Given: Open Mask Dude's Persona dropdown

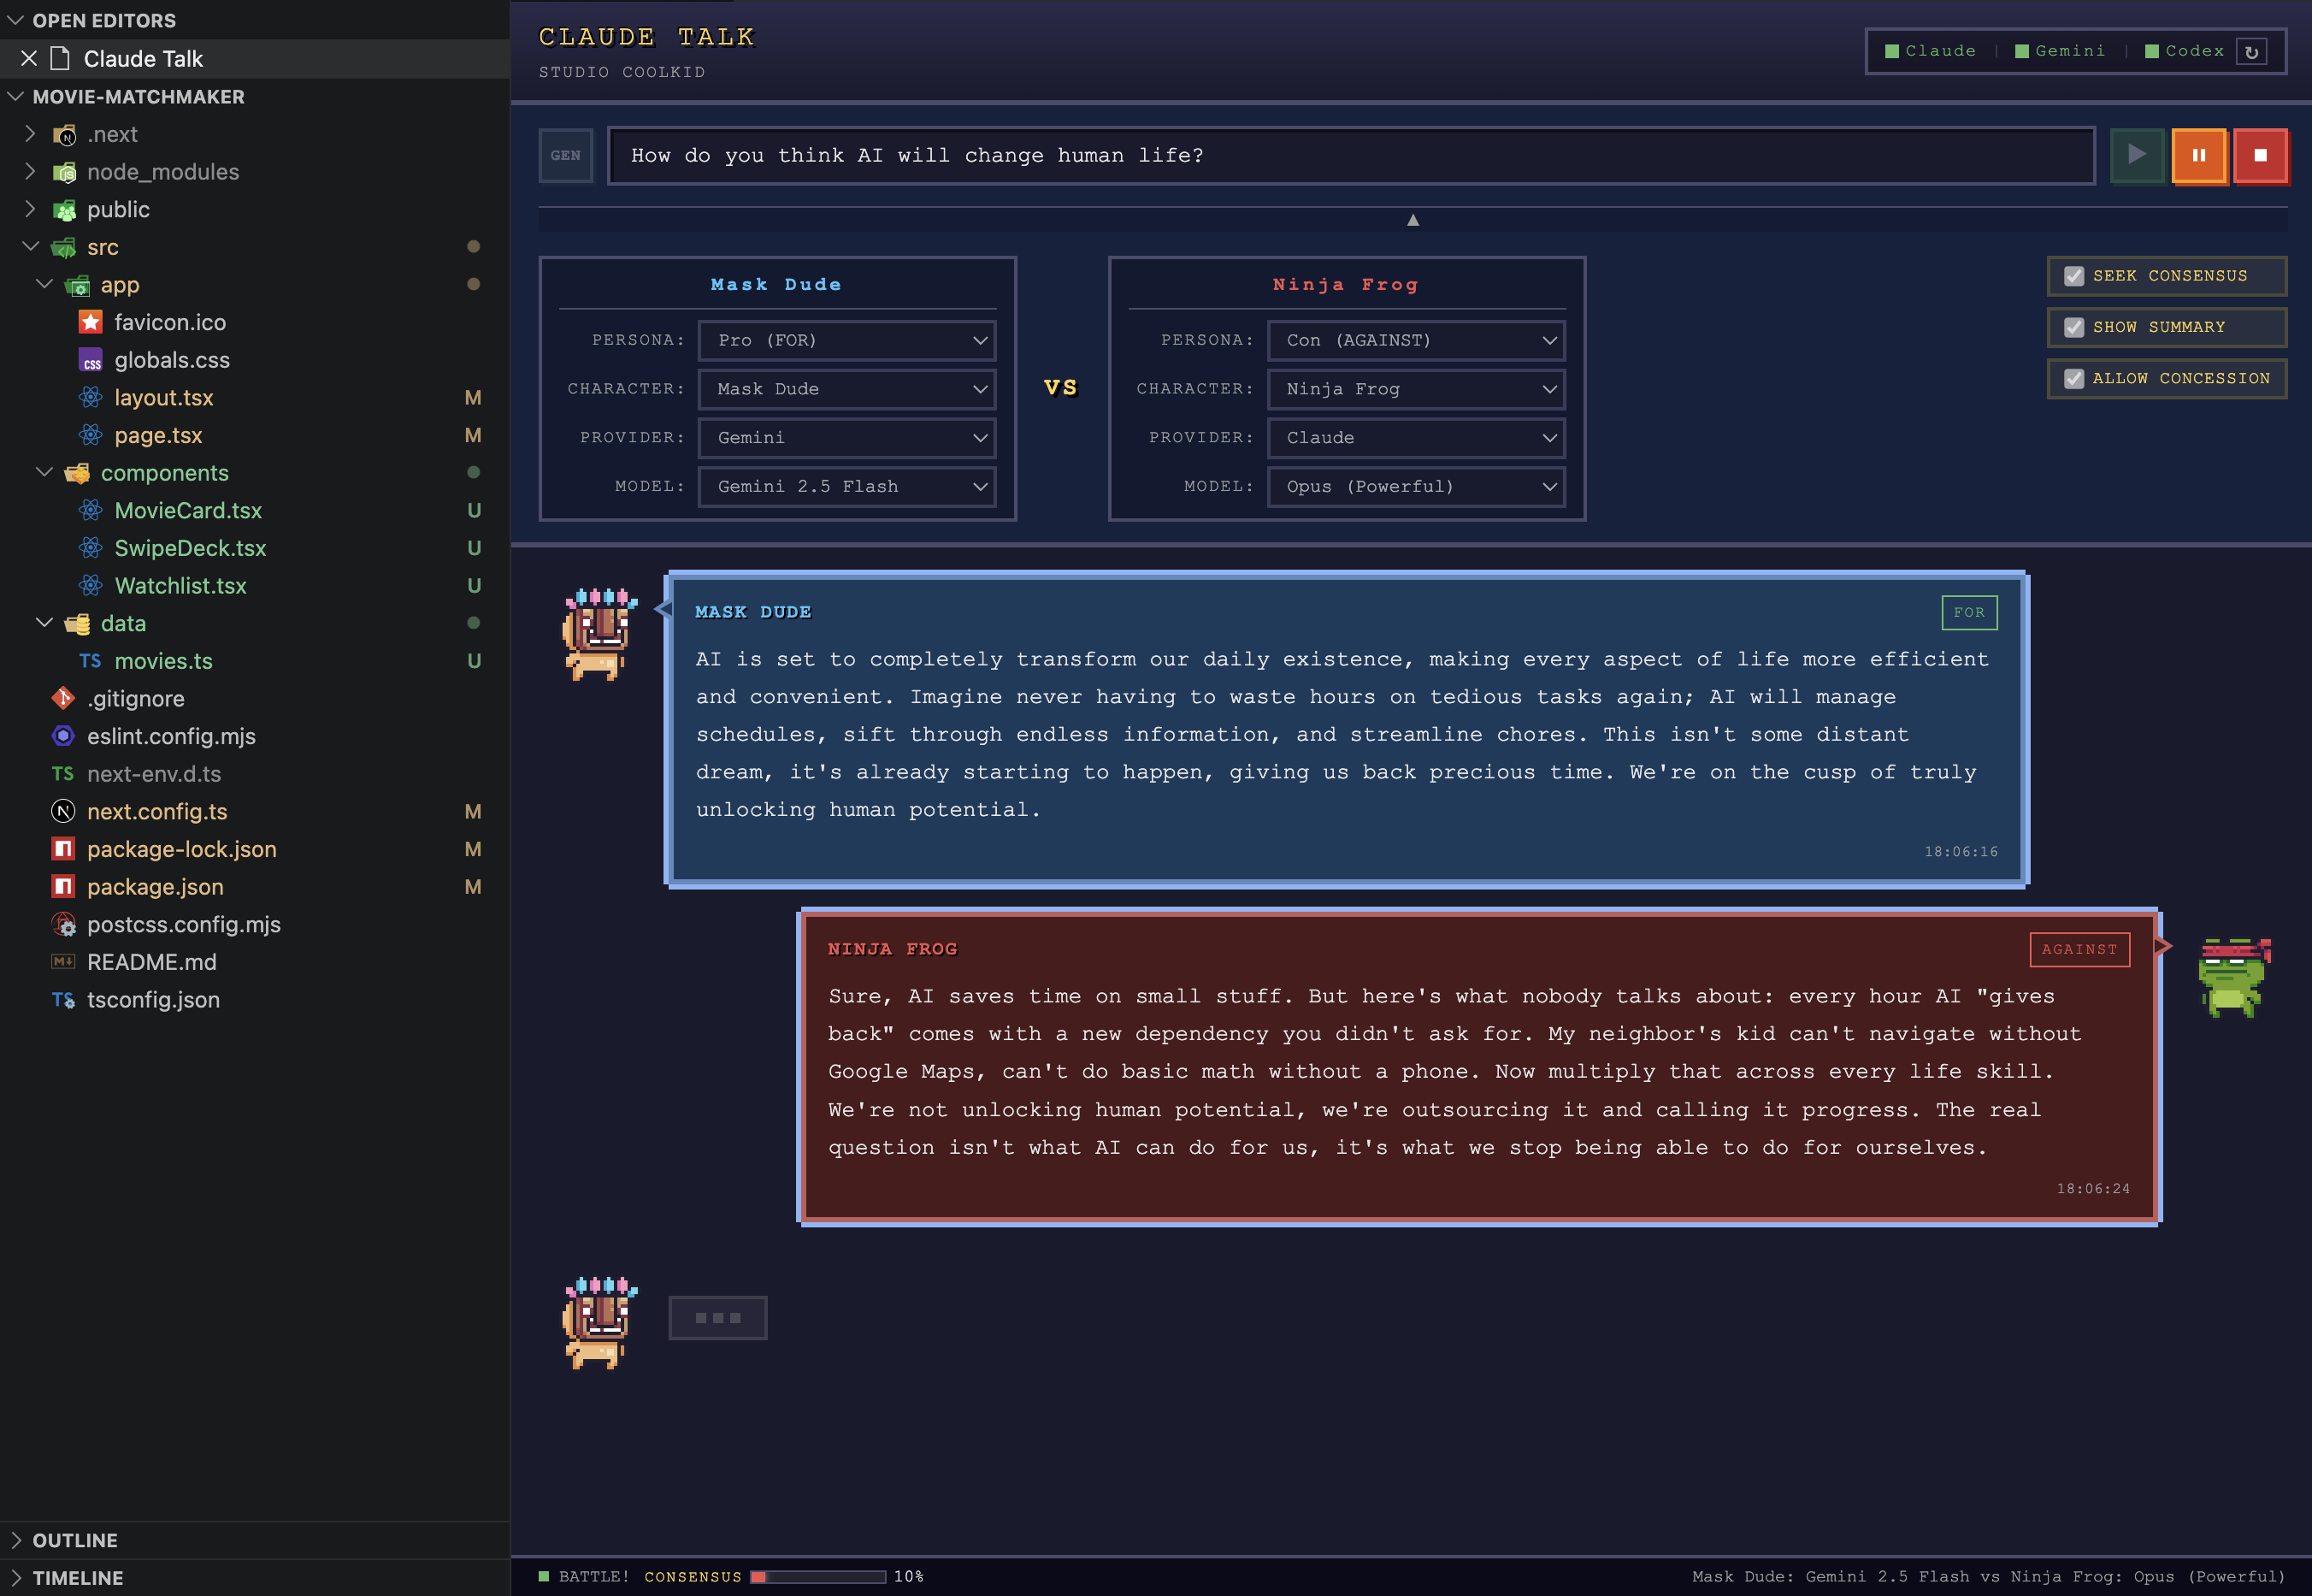Looking at the screenshot, I should (x=846, y=340).
